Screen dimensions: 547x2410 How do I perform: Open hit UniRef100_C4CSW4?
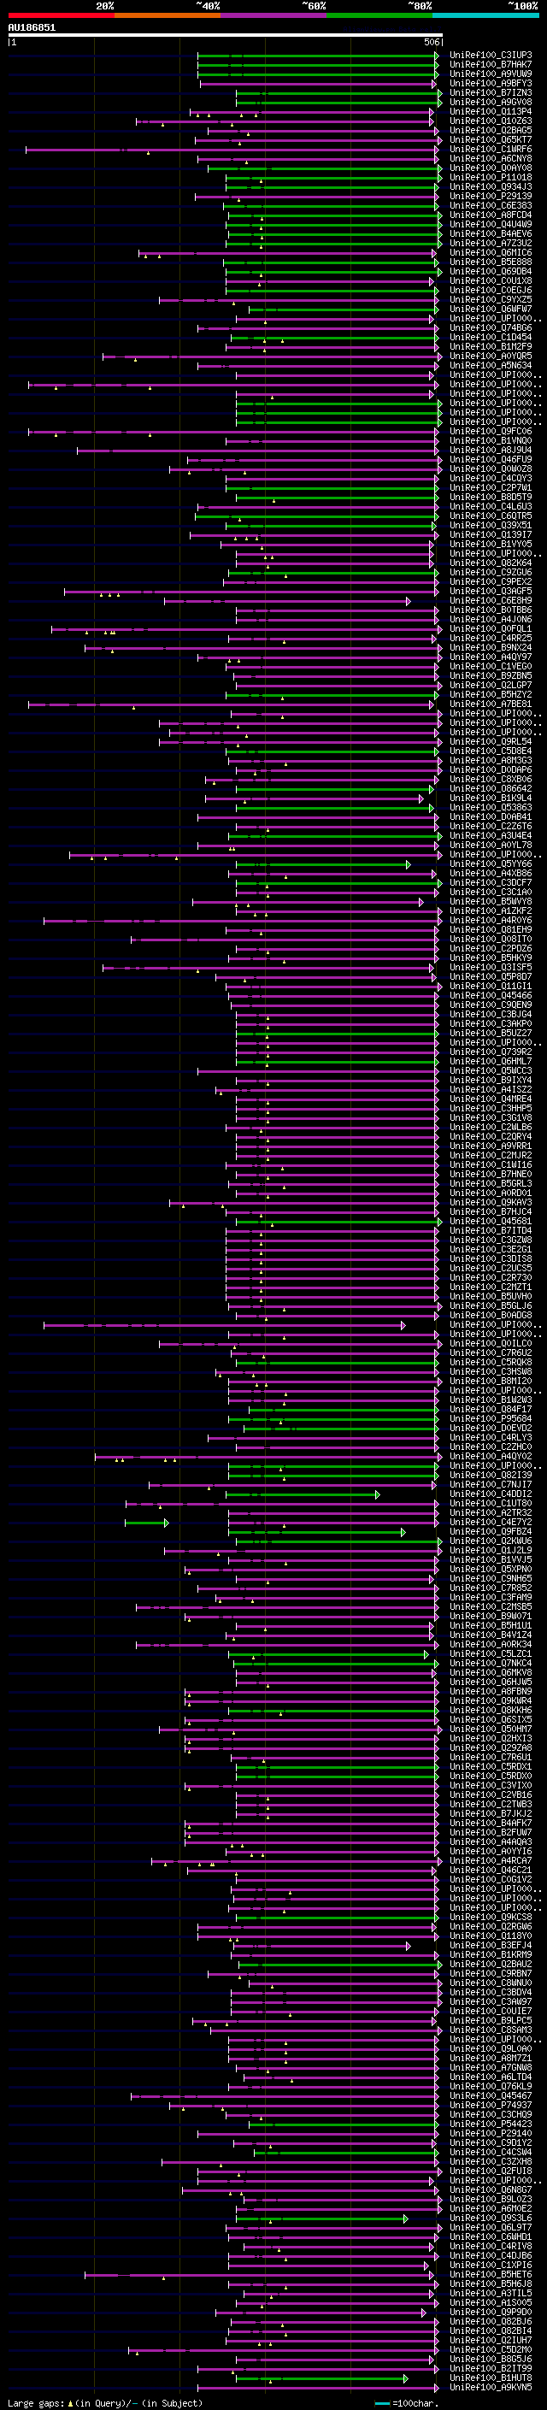490,2152
